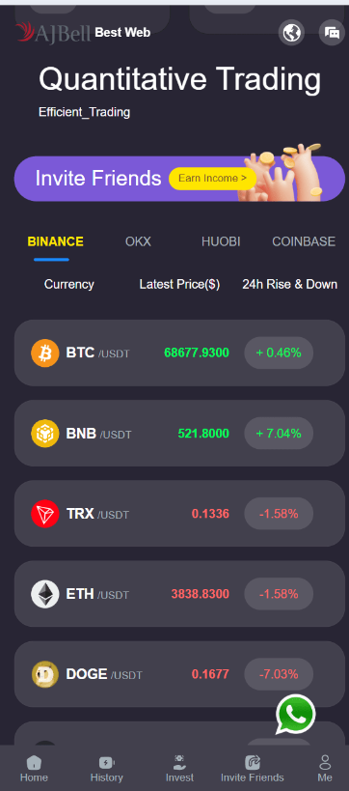Click the Earn Income button
349x791 pixels.
click(212, 179)
